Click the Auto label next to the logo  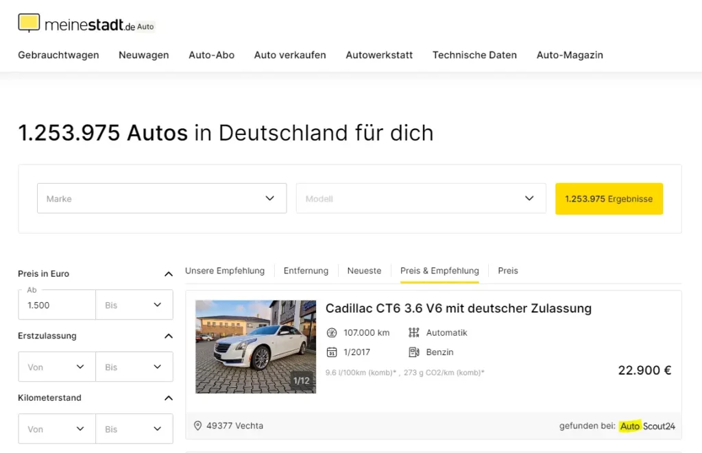tap(145, 27)
